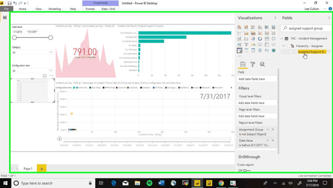Expand the Assignment Group filter card

268,129
